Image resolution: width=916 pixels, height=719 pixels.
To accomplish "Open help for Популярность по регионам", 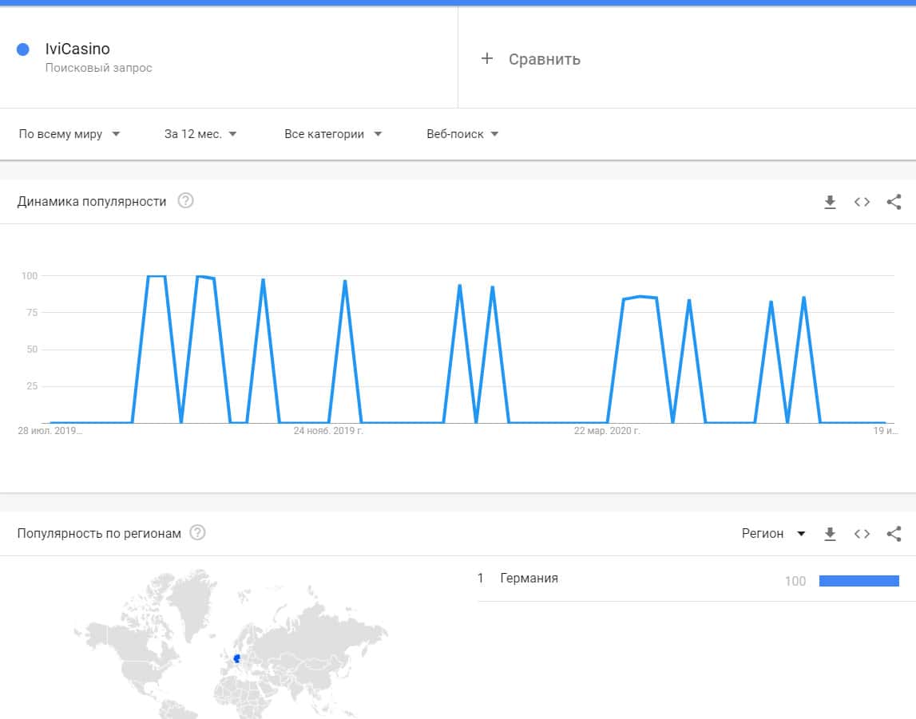I will (x=197, y=532).
